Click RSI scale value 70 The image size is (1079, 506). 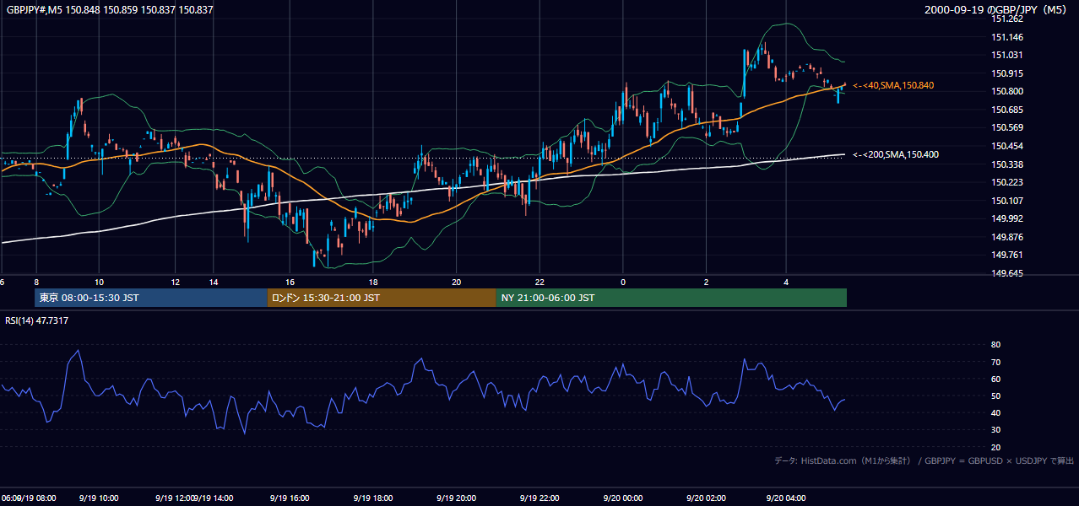tap(995, 362)
